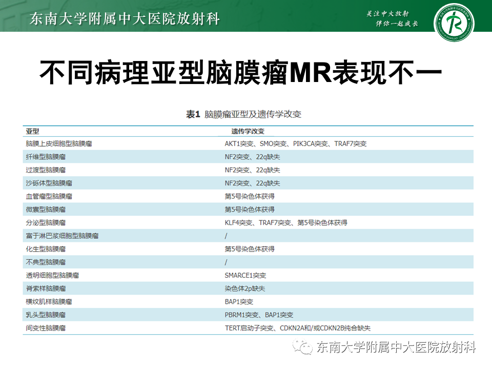
Task: Select the subtype cell 沙砾体型脑膜瘤
Action: [x=49, y=183]
